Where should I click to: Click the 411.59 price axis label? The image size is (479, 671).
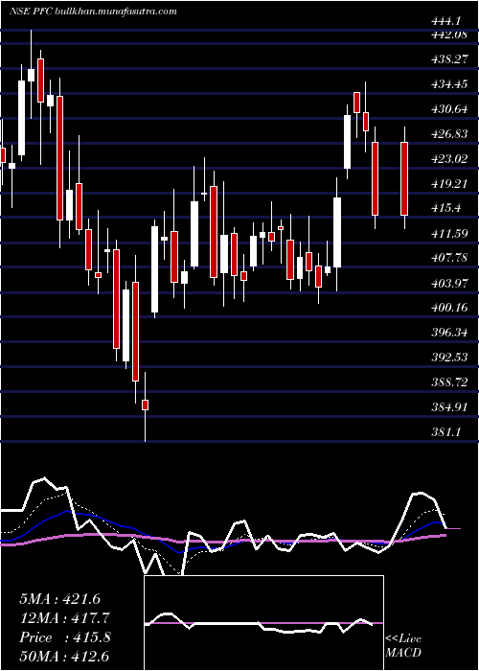(449, 234)
